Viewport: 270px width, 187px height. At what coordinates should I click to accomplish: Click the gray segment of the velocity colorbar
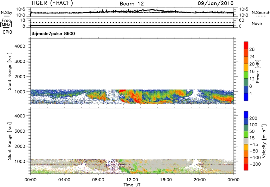pos(246,141)
